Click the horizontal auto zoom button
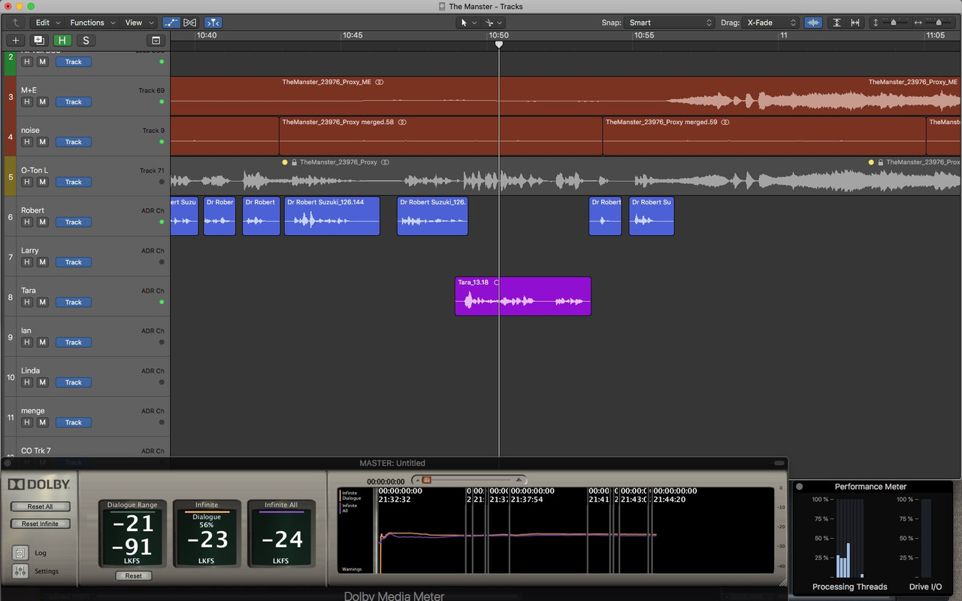Image resolution: width=962 pixels, height=601 pixels. coord(855,23)
